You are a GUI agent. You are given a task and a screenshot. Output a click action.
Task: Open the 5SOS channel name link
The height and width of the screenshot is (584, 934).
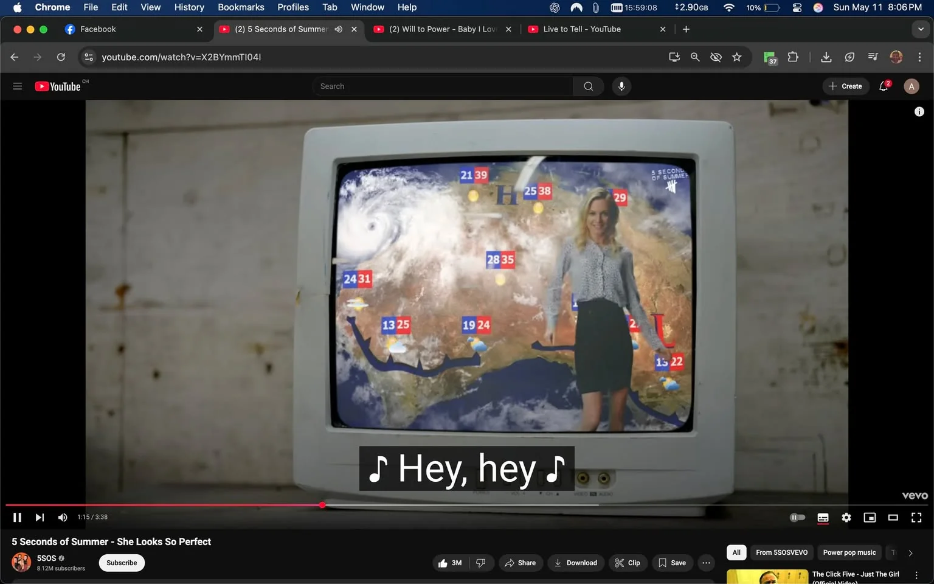coord(46,558)
